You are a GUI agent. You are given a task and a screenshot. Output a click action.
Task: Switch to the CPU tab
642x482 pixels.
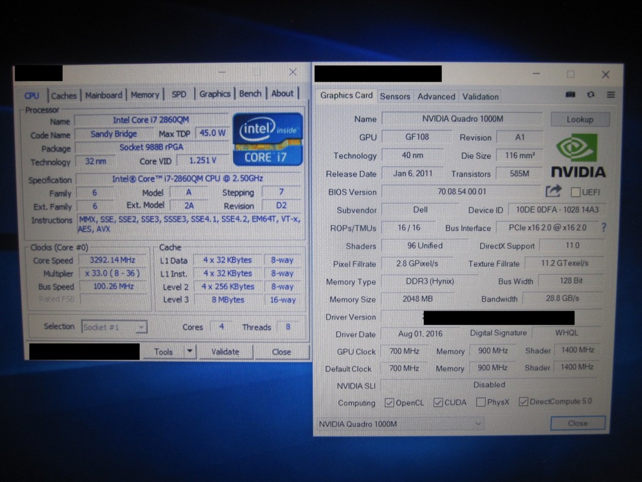pos(31,96)
